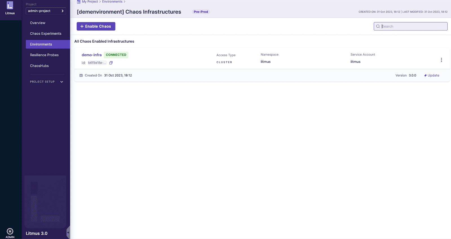Navigate to ChaosHubs
This screenshot has width=451, height=239.
[39, 66]
